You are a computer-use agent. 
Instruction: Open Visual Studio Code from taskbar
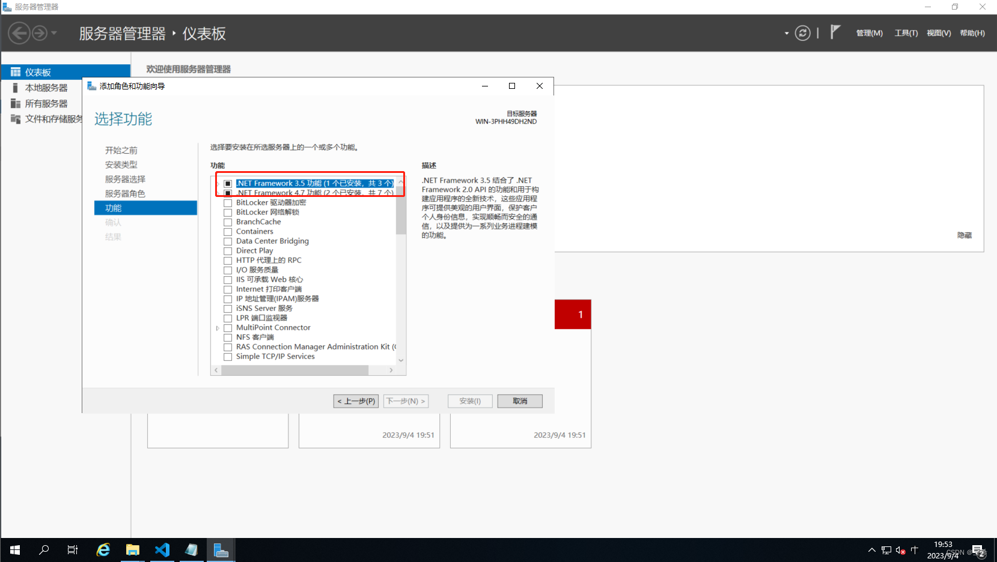(162, 550)
